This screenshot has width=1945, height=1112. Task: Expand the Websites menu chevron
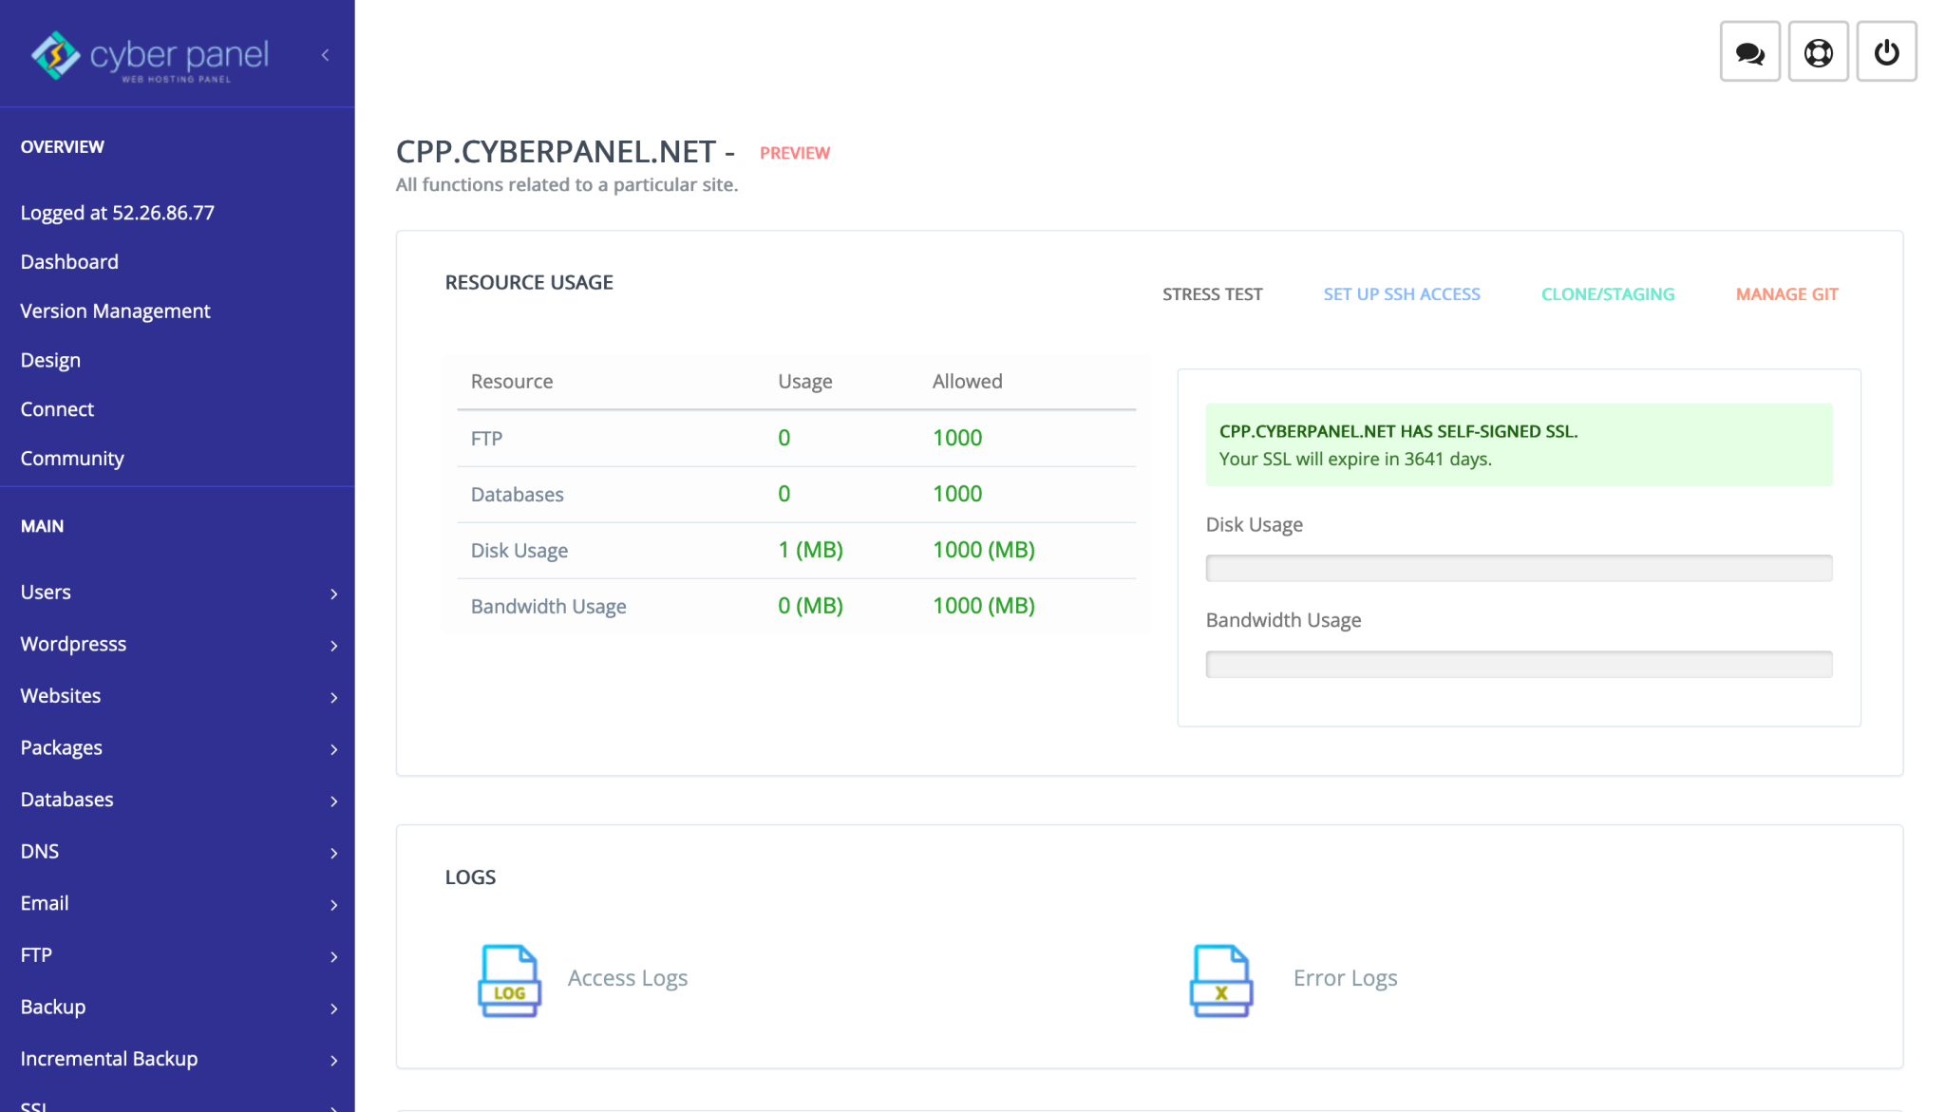pyautogui.click(x=334, y=698)
